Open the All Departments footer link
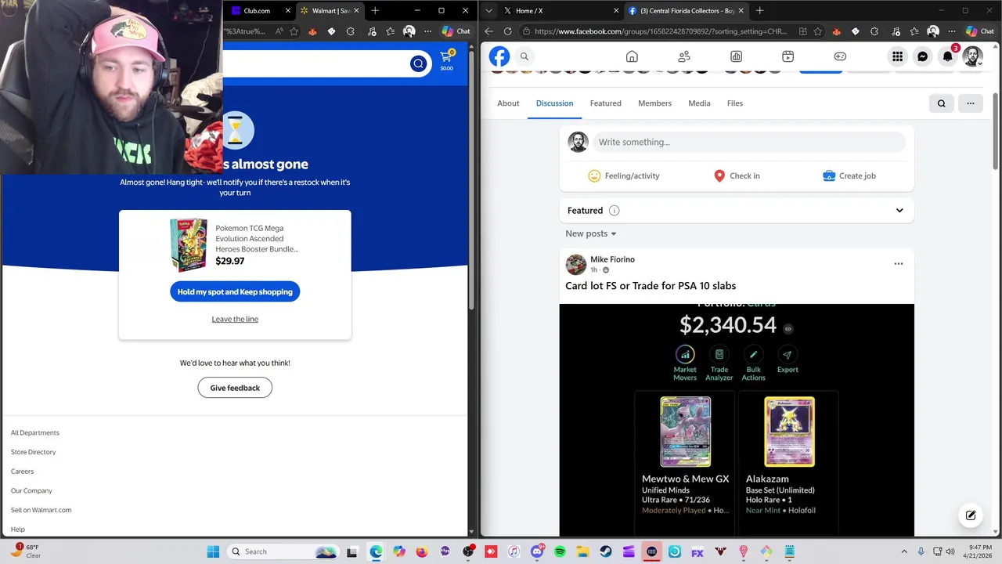The image size is (1002, 564). pos(35,432)
